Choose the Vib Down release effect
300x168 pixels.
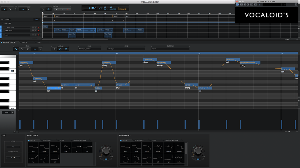pyautogui.click(x=179, y=158)
